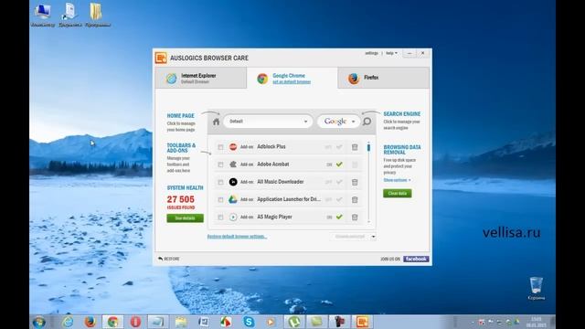Click the add-ons list scrollbar thumb

point(368,147)
